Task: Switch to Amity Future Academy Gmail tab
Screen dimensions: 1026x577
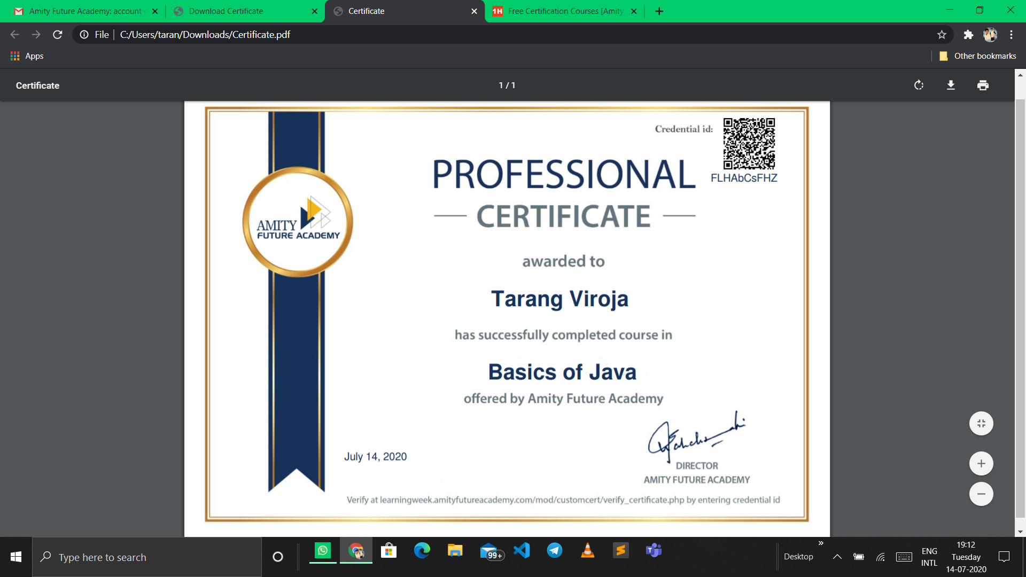Action: [x=85, y=11]
